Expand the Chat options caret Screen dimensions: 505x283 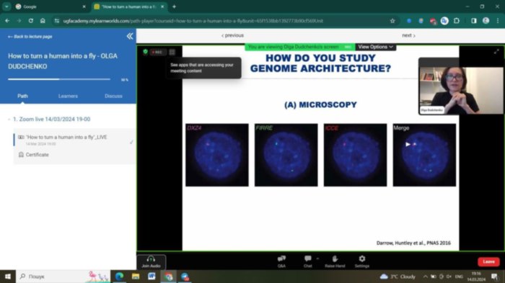tap(318, 259)
